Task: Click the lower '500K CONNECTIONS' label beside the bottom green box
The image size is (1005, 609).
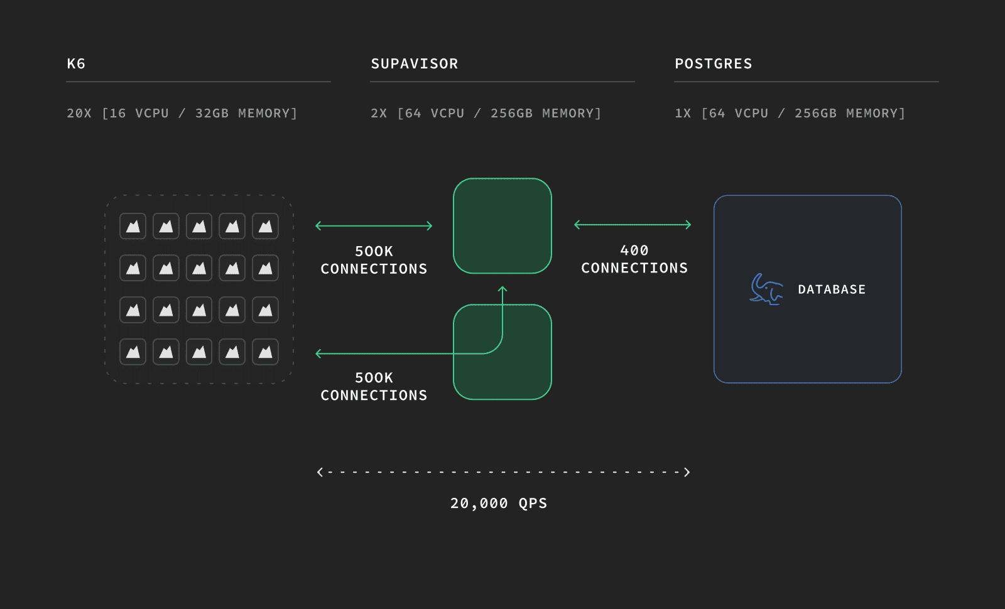Action: tap(374, 387)
